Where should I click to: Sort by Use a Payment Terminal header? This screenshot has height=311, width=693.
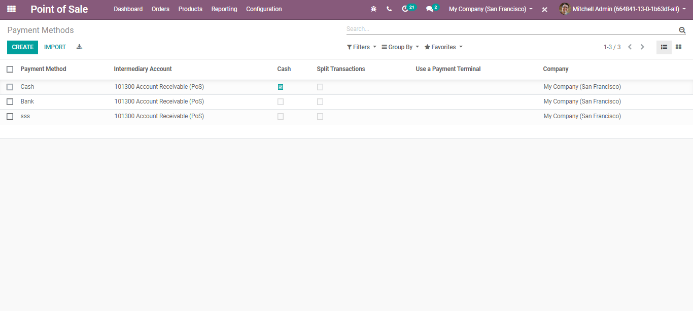pyautogui.click(x=448, y=69)
